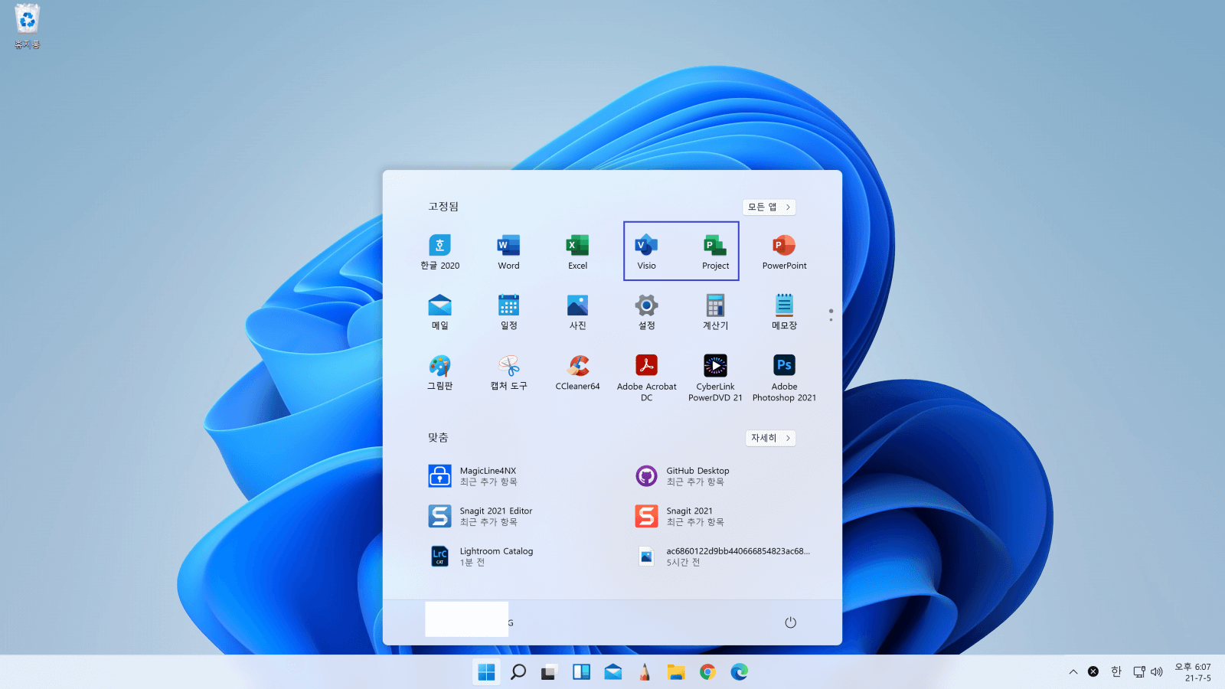Viewport: 1225px width, 689px height.
Task: Launch Visio pinned app
Action: (x=646, y=252)
